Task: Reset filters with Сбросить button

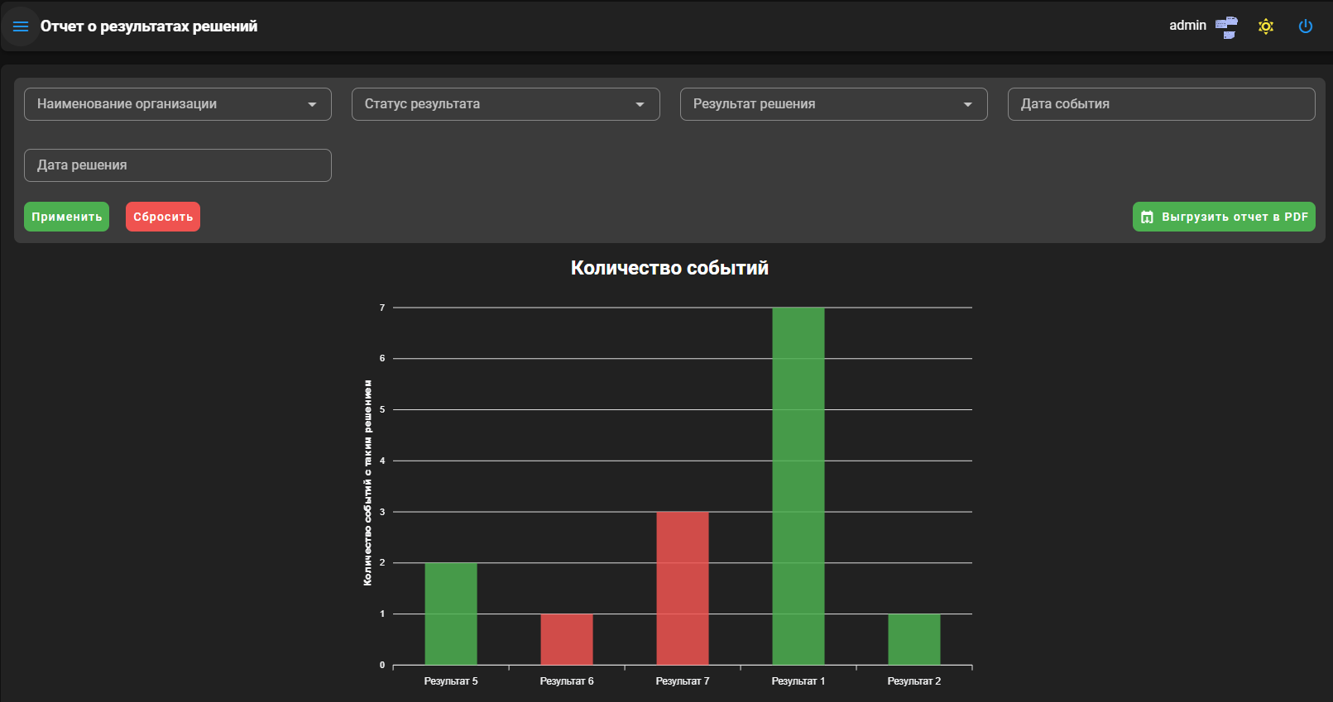Action: tap(163, 217)
